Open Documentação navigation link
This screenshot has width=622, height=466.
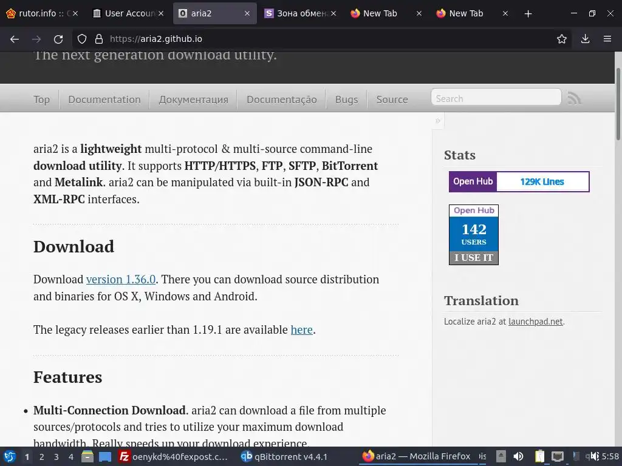pyautogui.click(x=282, y=99)
